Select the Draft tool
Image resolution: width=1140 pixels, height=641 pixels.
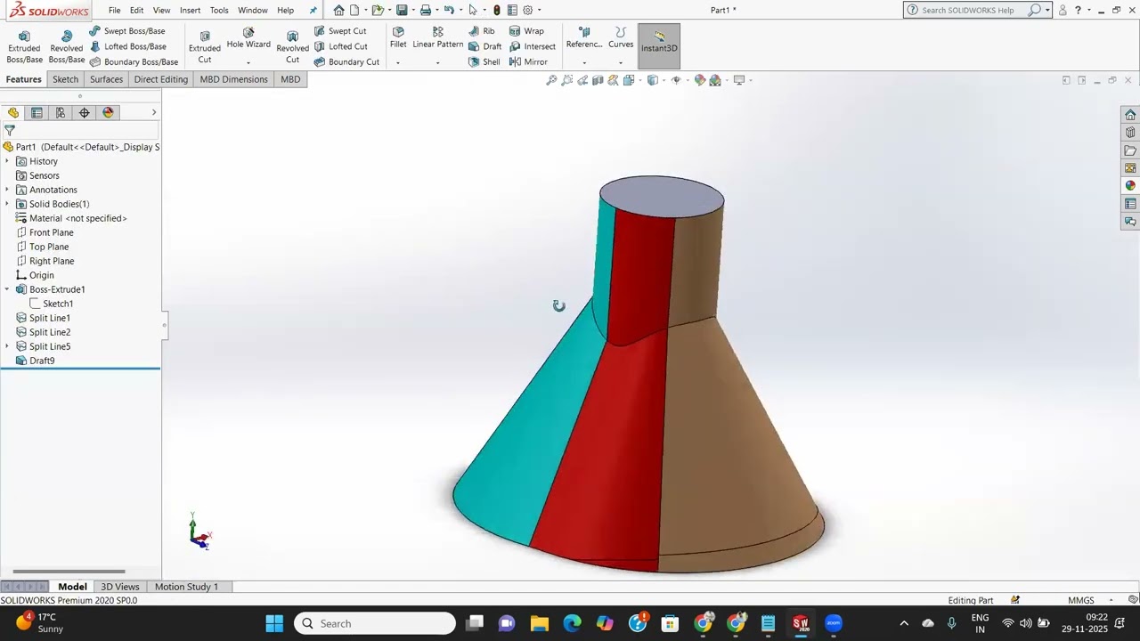coord(485,46)
